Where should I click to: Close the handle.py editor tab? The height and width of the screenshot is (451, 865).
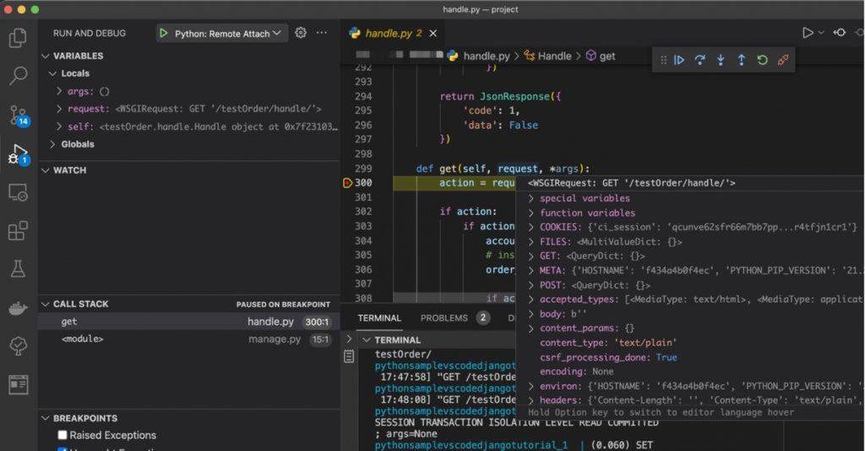pyautogui.click(x=433, y=34)
